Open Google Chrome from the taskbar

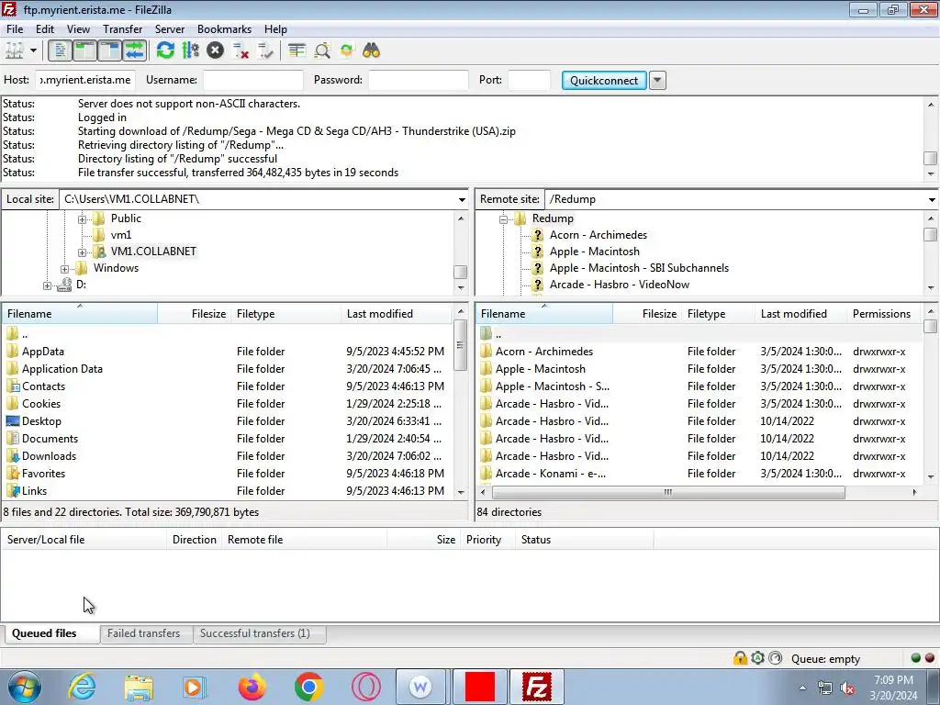(x=309, y=687)
